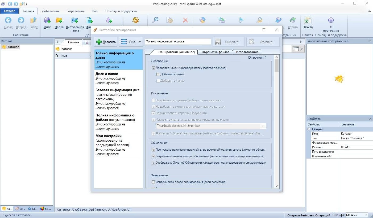Viewport: 373px width, 218px height.
Task: Click the Вперед navigation icon in the ribbon
Action: tap(21, 20)
